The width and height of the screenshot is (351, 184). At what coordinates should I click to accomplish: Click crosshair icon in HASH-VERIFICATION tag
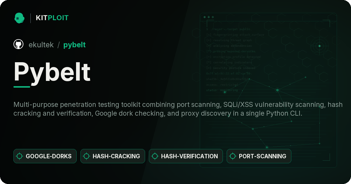coord(155,156)
